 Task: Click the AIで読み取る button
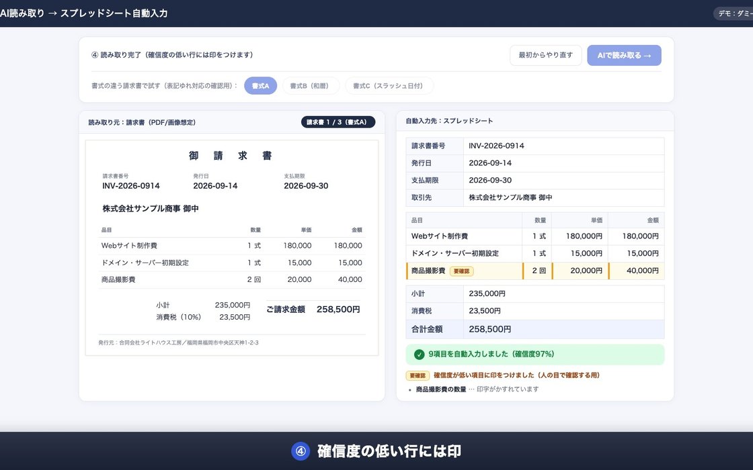(x=624, y=55)
